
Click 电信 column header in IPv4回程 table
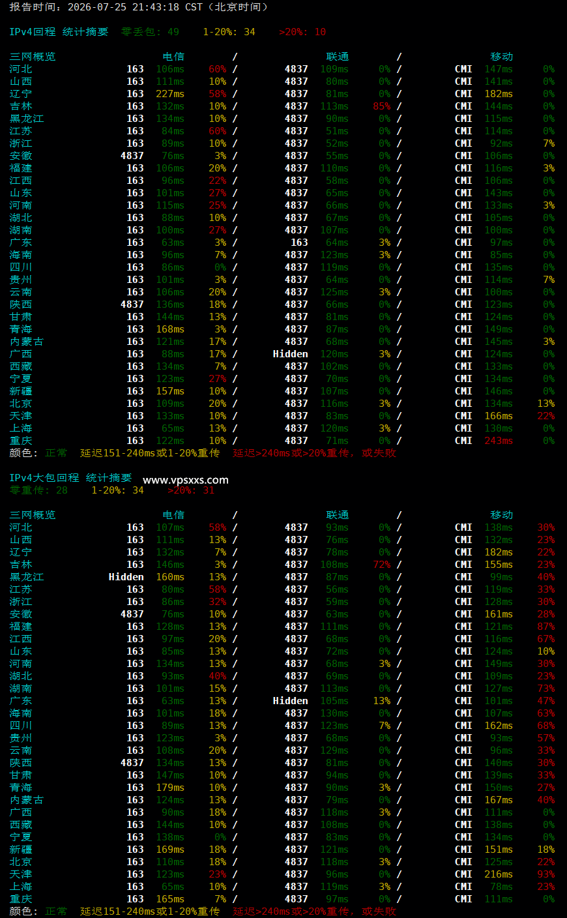pos(173,57)
